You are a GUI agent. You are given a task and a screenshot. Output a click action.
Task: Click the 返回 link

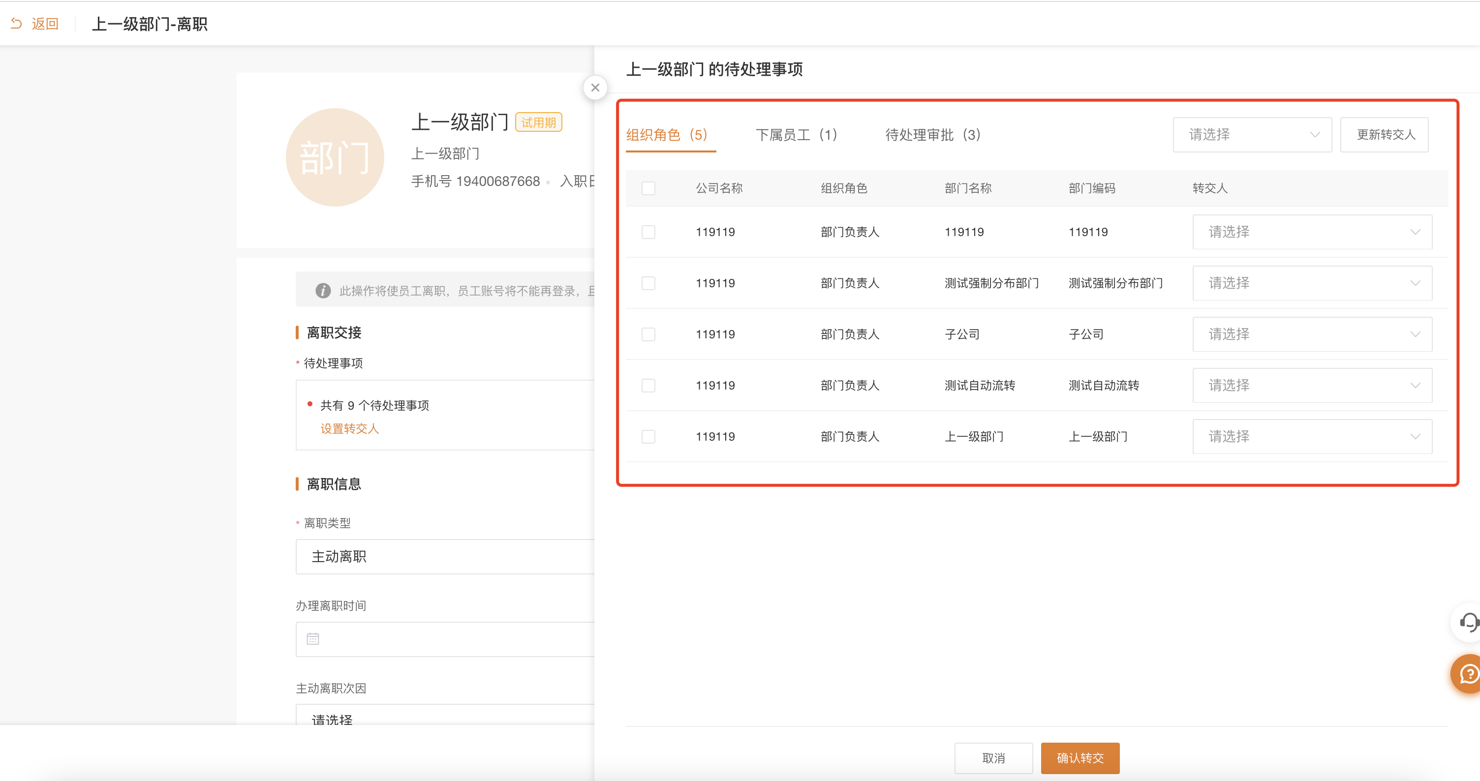pyautogui.click(x=45, y=24)
